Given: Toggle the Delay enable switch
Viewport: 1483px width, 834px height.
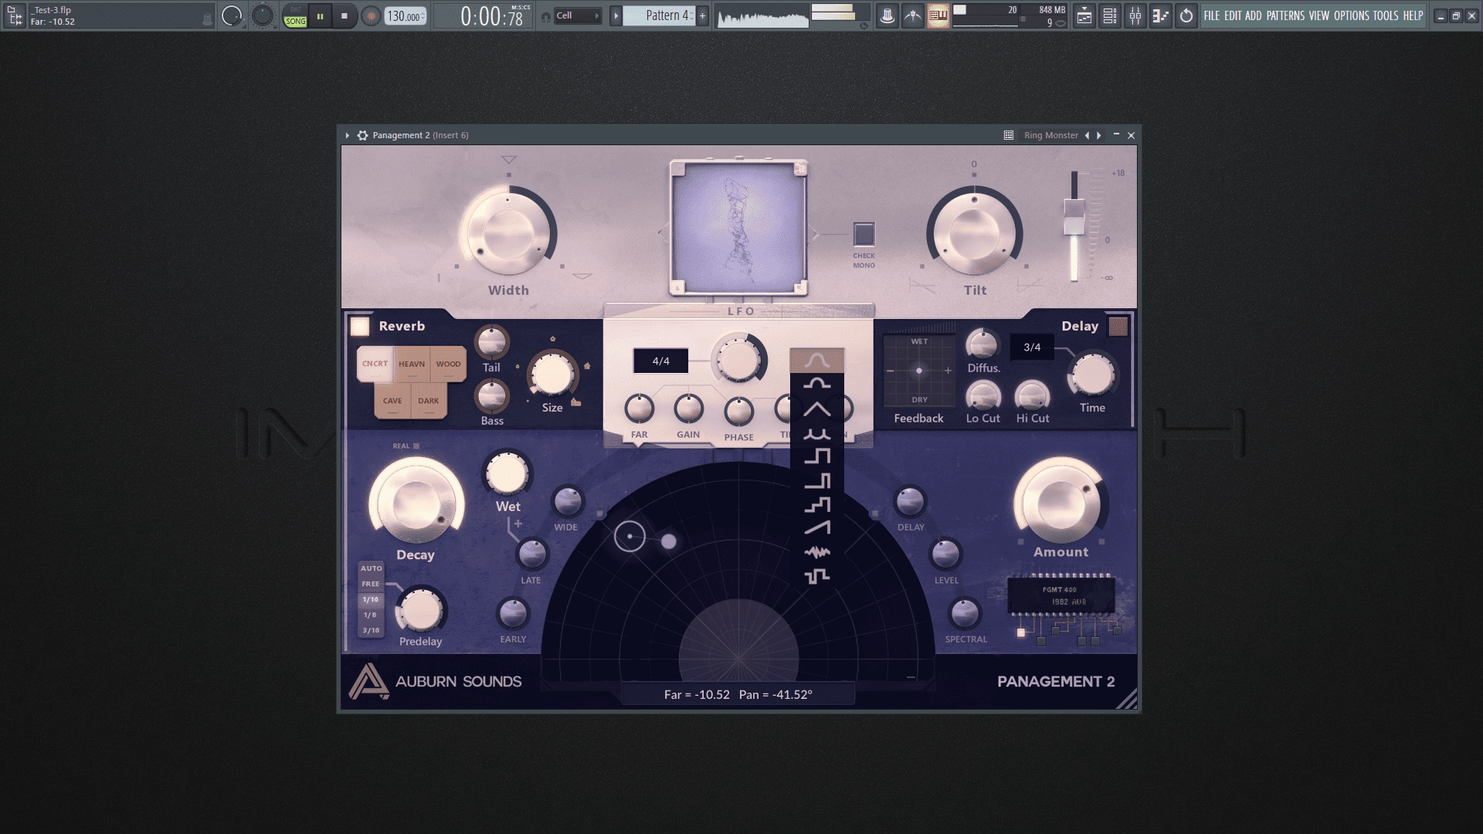Looking at the screenshot, I should [1118, 327].
